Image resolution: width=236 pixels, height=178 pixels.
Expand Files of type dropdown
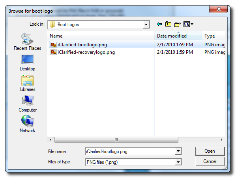(178, 162)
